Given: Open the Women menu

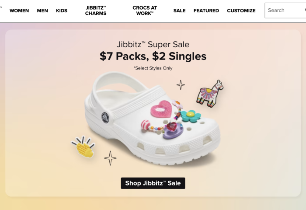Looking at the screenshot, I should pyautogui.click(x=19, y=10).
